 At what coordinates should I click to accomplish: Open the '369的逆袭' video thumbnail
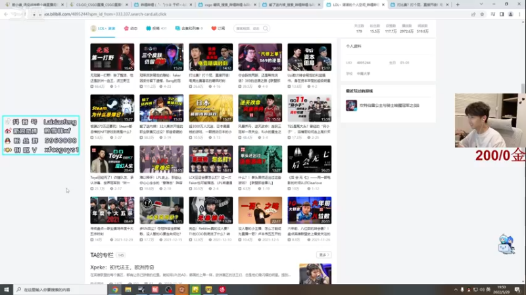[x=260, y=57]
